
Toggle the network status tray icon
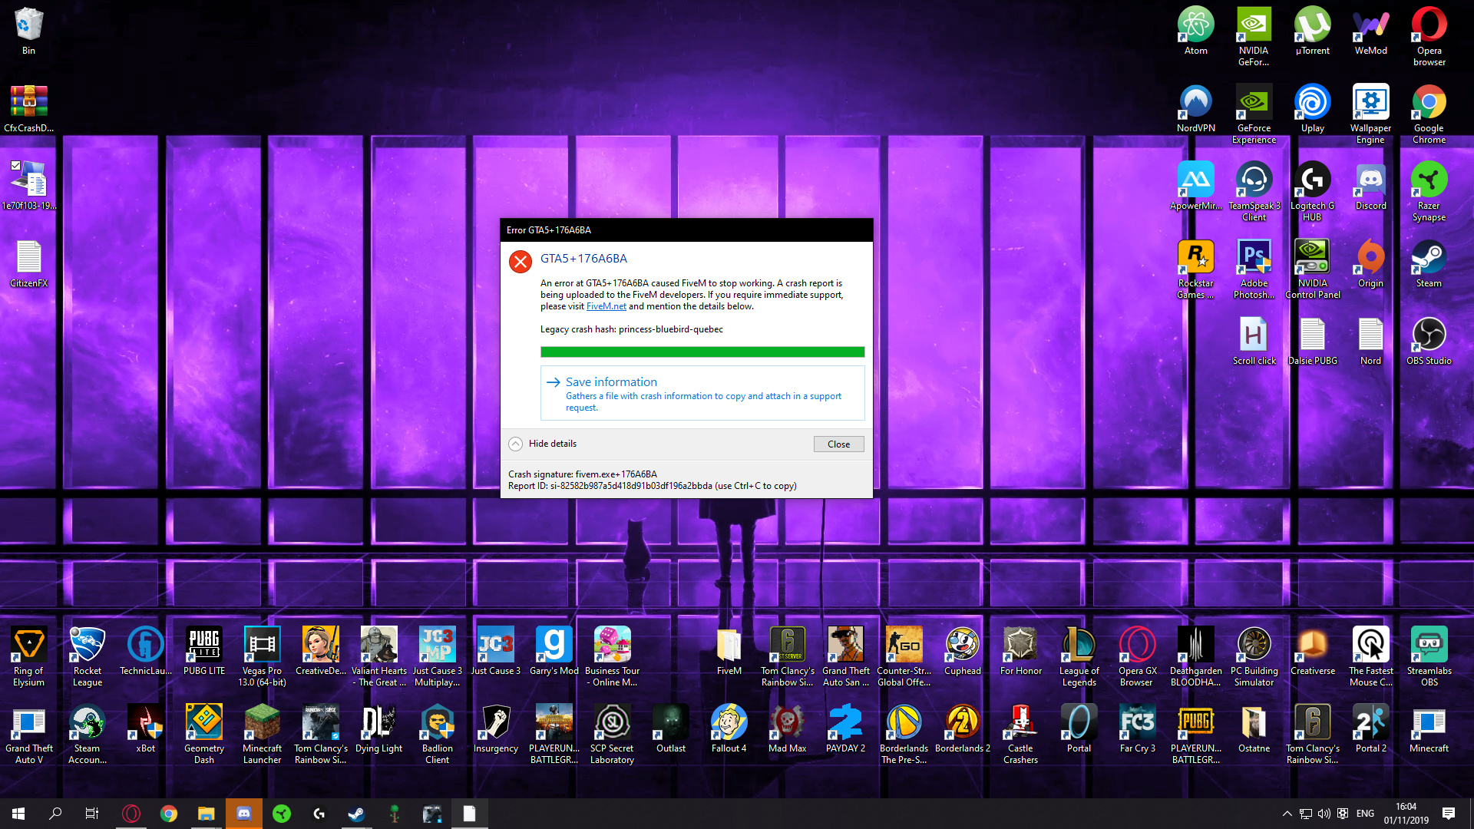coord(1305,813)
